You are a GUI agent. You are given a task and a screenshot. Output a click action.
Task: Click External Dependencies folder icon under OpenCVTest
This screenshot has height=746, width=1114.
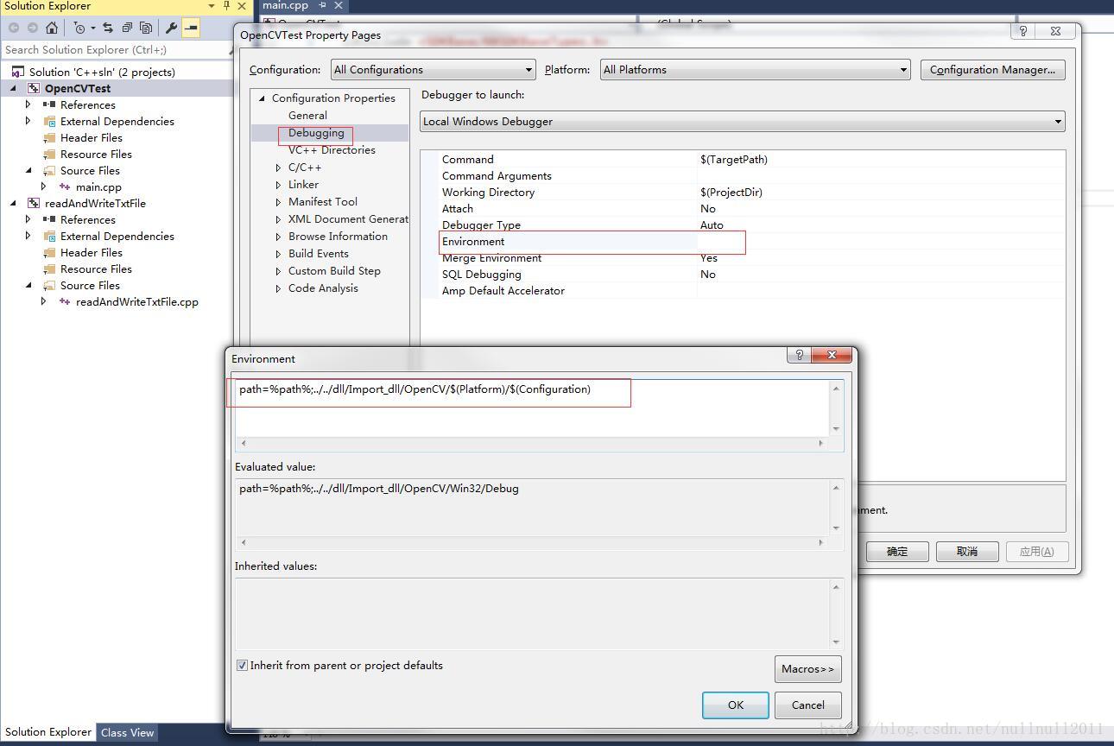pyautogui.click(x=49, y=121)
